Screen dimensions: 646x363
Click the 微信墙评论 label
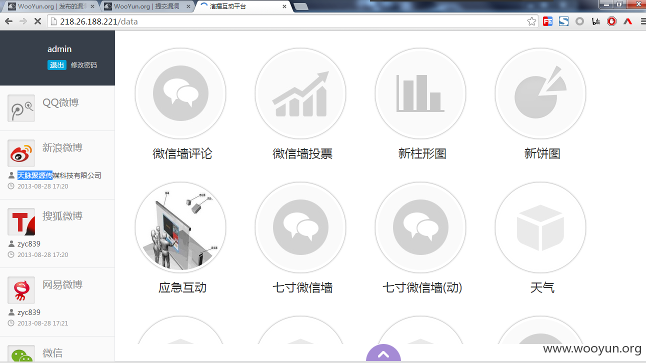click(182, 153)
